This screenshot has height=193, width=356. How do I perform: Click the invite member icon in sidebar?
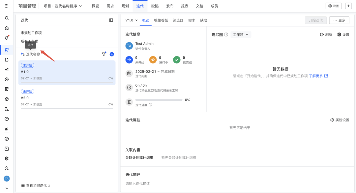[x=7, y=168]
